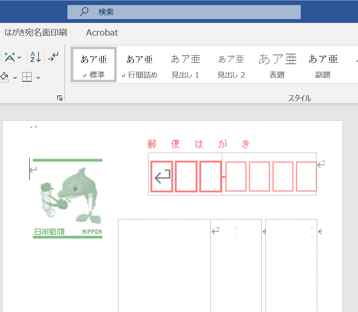Click in the 検索 search box
358x312 pixels.
pos(191,12)
